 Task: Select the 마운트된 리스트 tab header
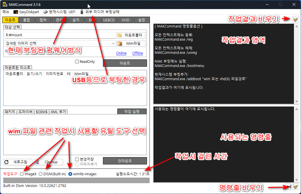tap(18, 68)
